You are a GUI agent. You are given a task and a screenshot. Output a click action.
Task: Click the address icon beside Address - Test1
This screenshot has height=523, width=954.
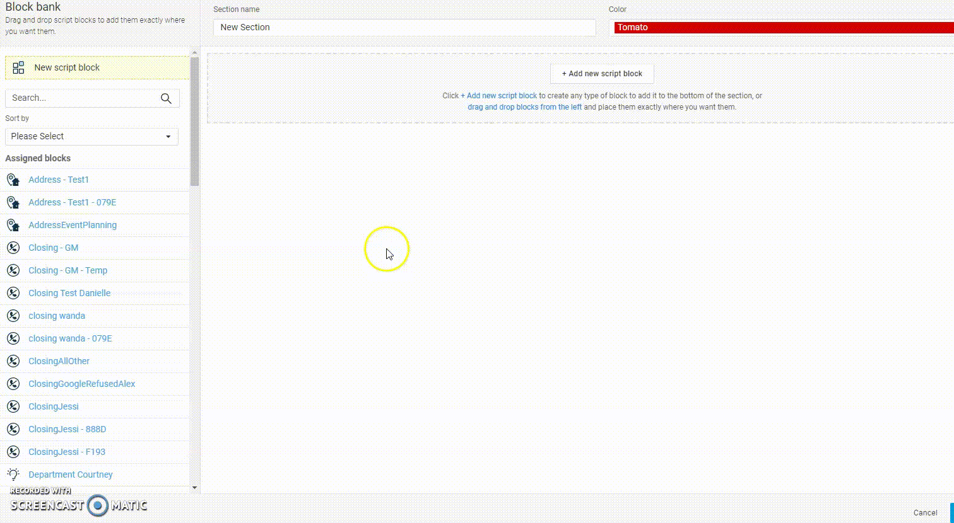click(13, 180)
